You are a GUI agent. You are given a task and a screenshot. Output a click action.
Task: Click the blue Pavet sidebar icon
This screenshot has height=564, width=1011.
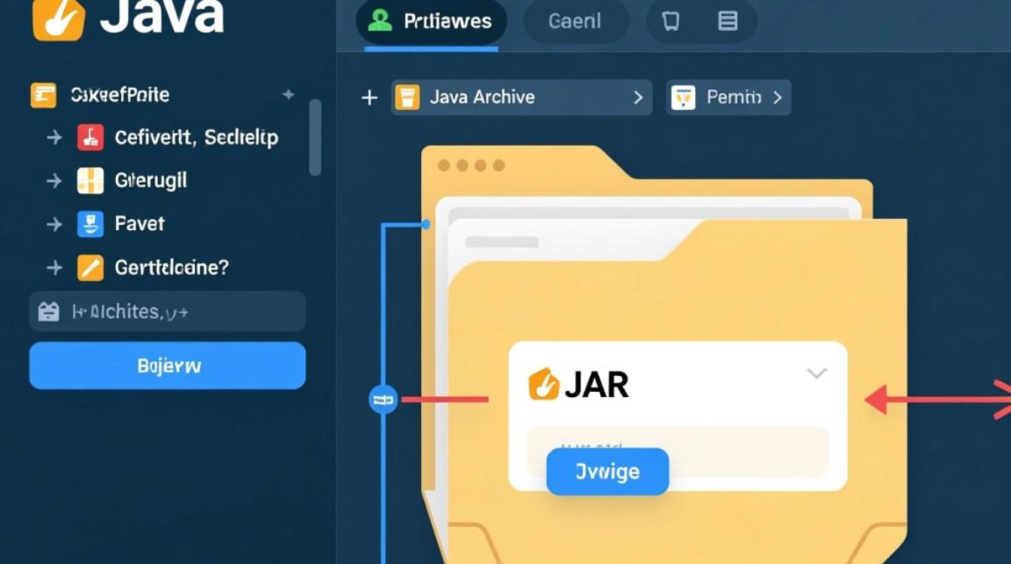(x=90, y=223)
